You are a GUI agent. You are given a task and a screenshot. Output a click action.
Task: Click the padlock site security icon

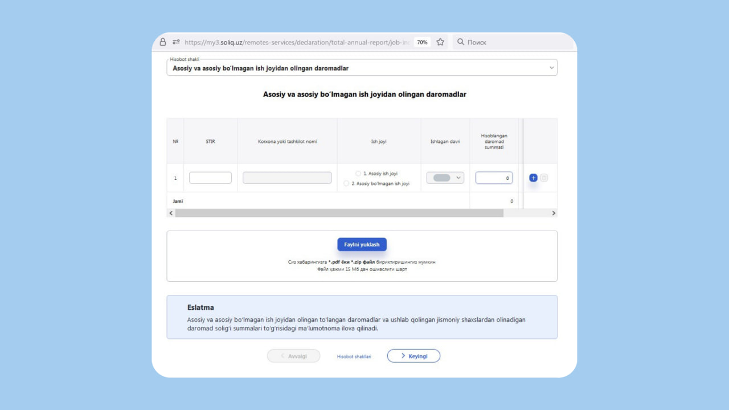point(163,42)
